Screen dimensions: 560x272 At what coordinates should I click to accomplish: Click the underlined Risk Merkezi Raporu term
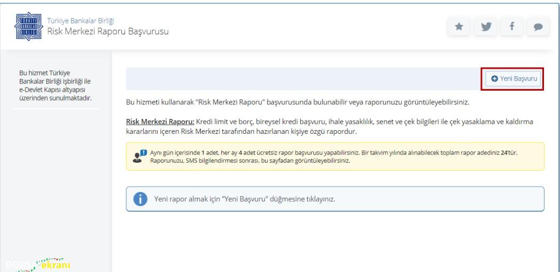click(160, 122)
